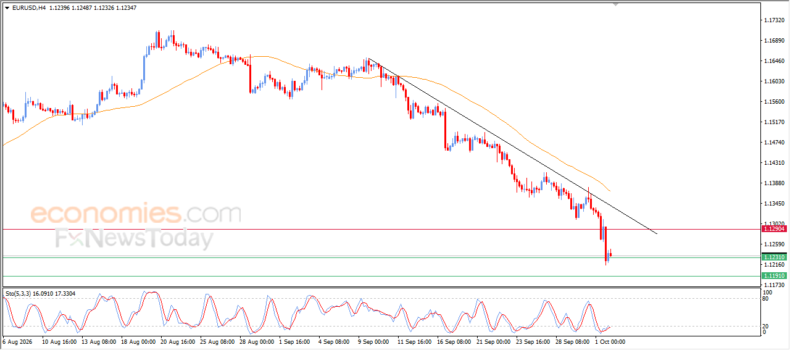The height and width of the screenshot is (350, 790).
Task: Click the OHLC value 1.12487 in header
Action: [81, 8]
